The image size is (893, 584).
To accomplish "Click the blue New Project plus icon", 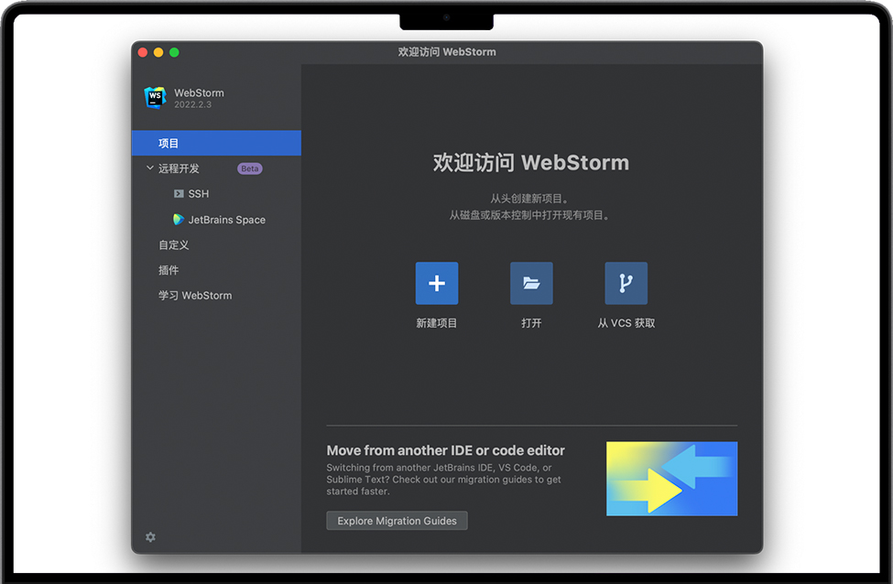I will [x=437, y=284].
